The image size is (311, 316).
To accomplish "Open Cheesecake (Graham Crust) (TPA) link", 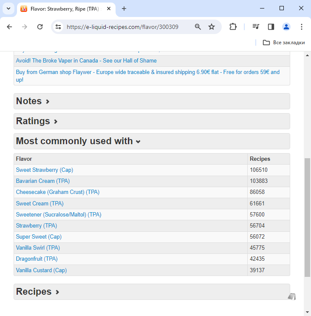I will point(58,192).
